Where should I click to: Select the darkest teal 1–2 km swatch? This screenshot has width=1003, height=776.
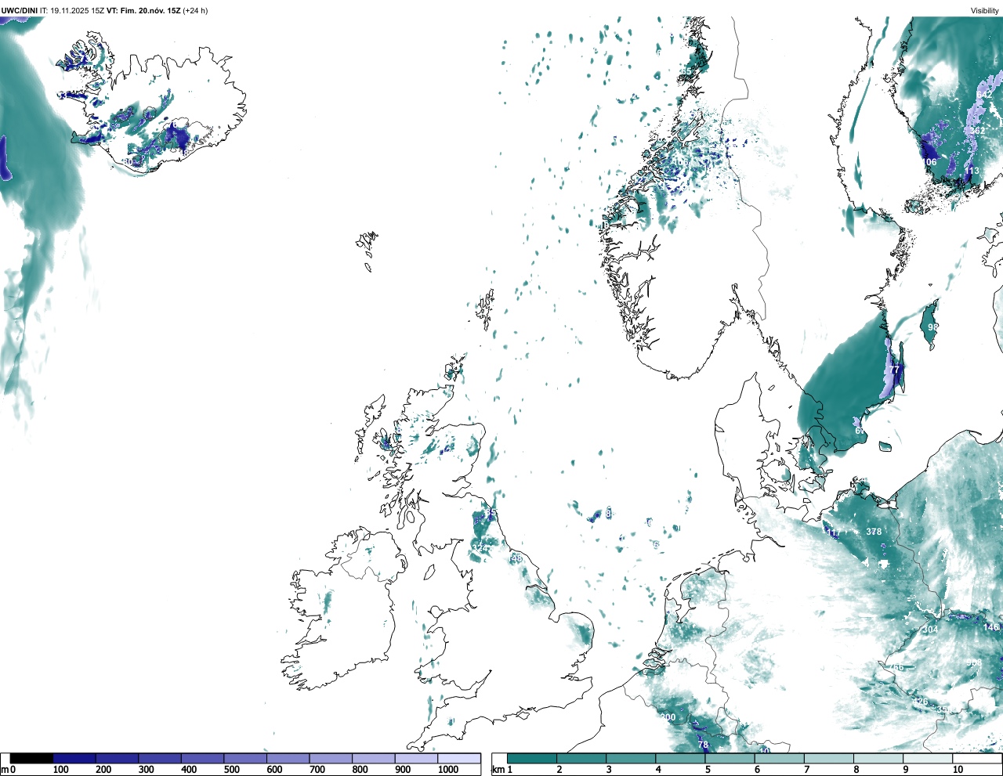(532, 758)
